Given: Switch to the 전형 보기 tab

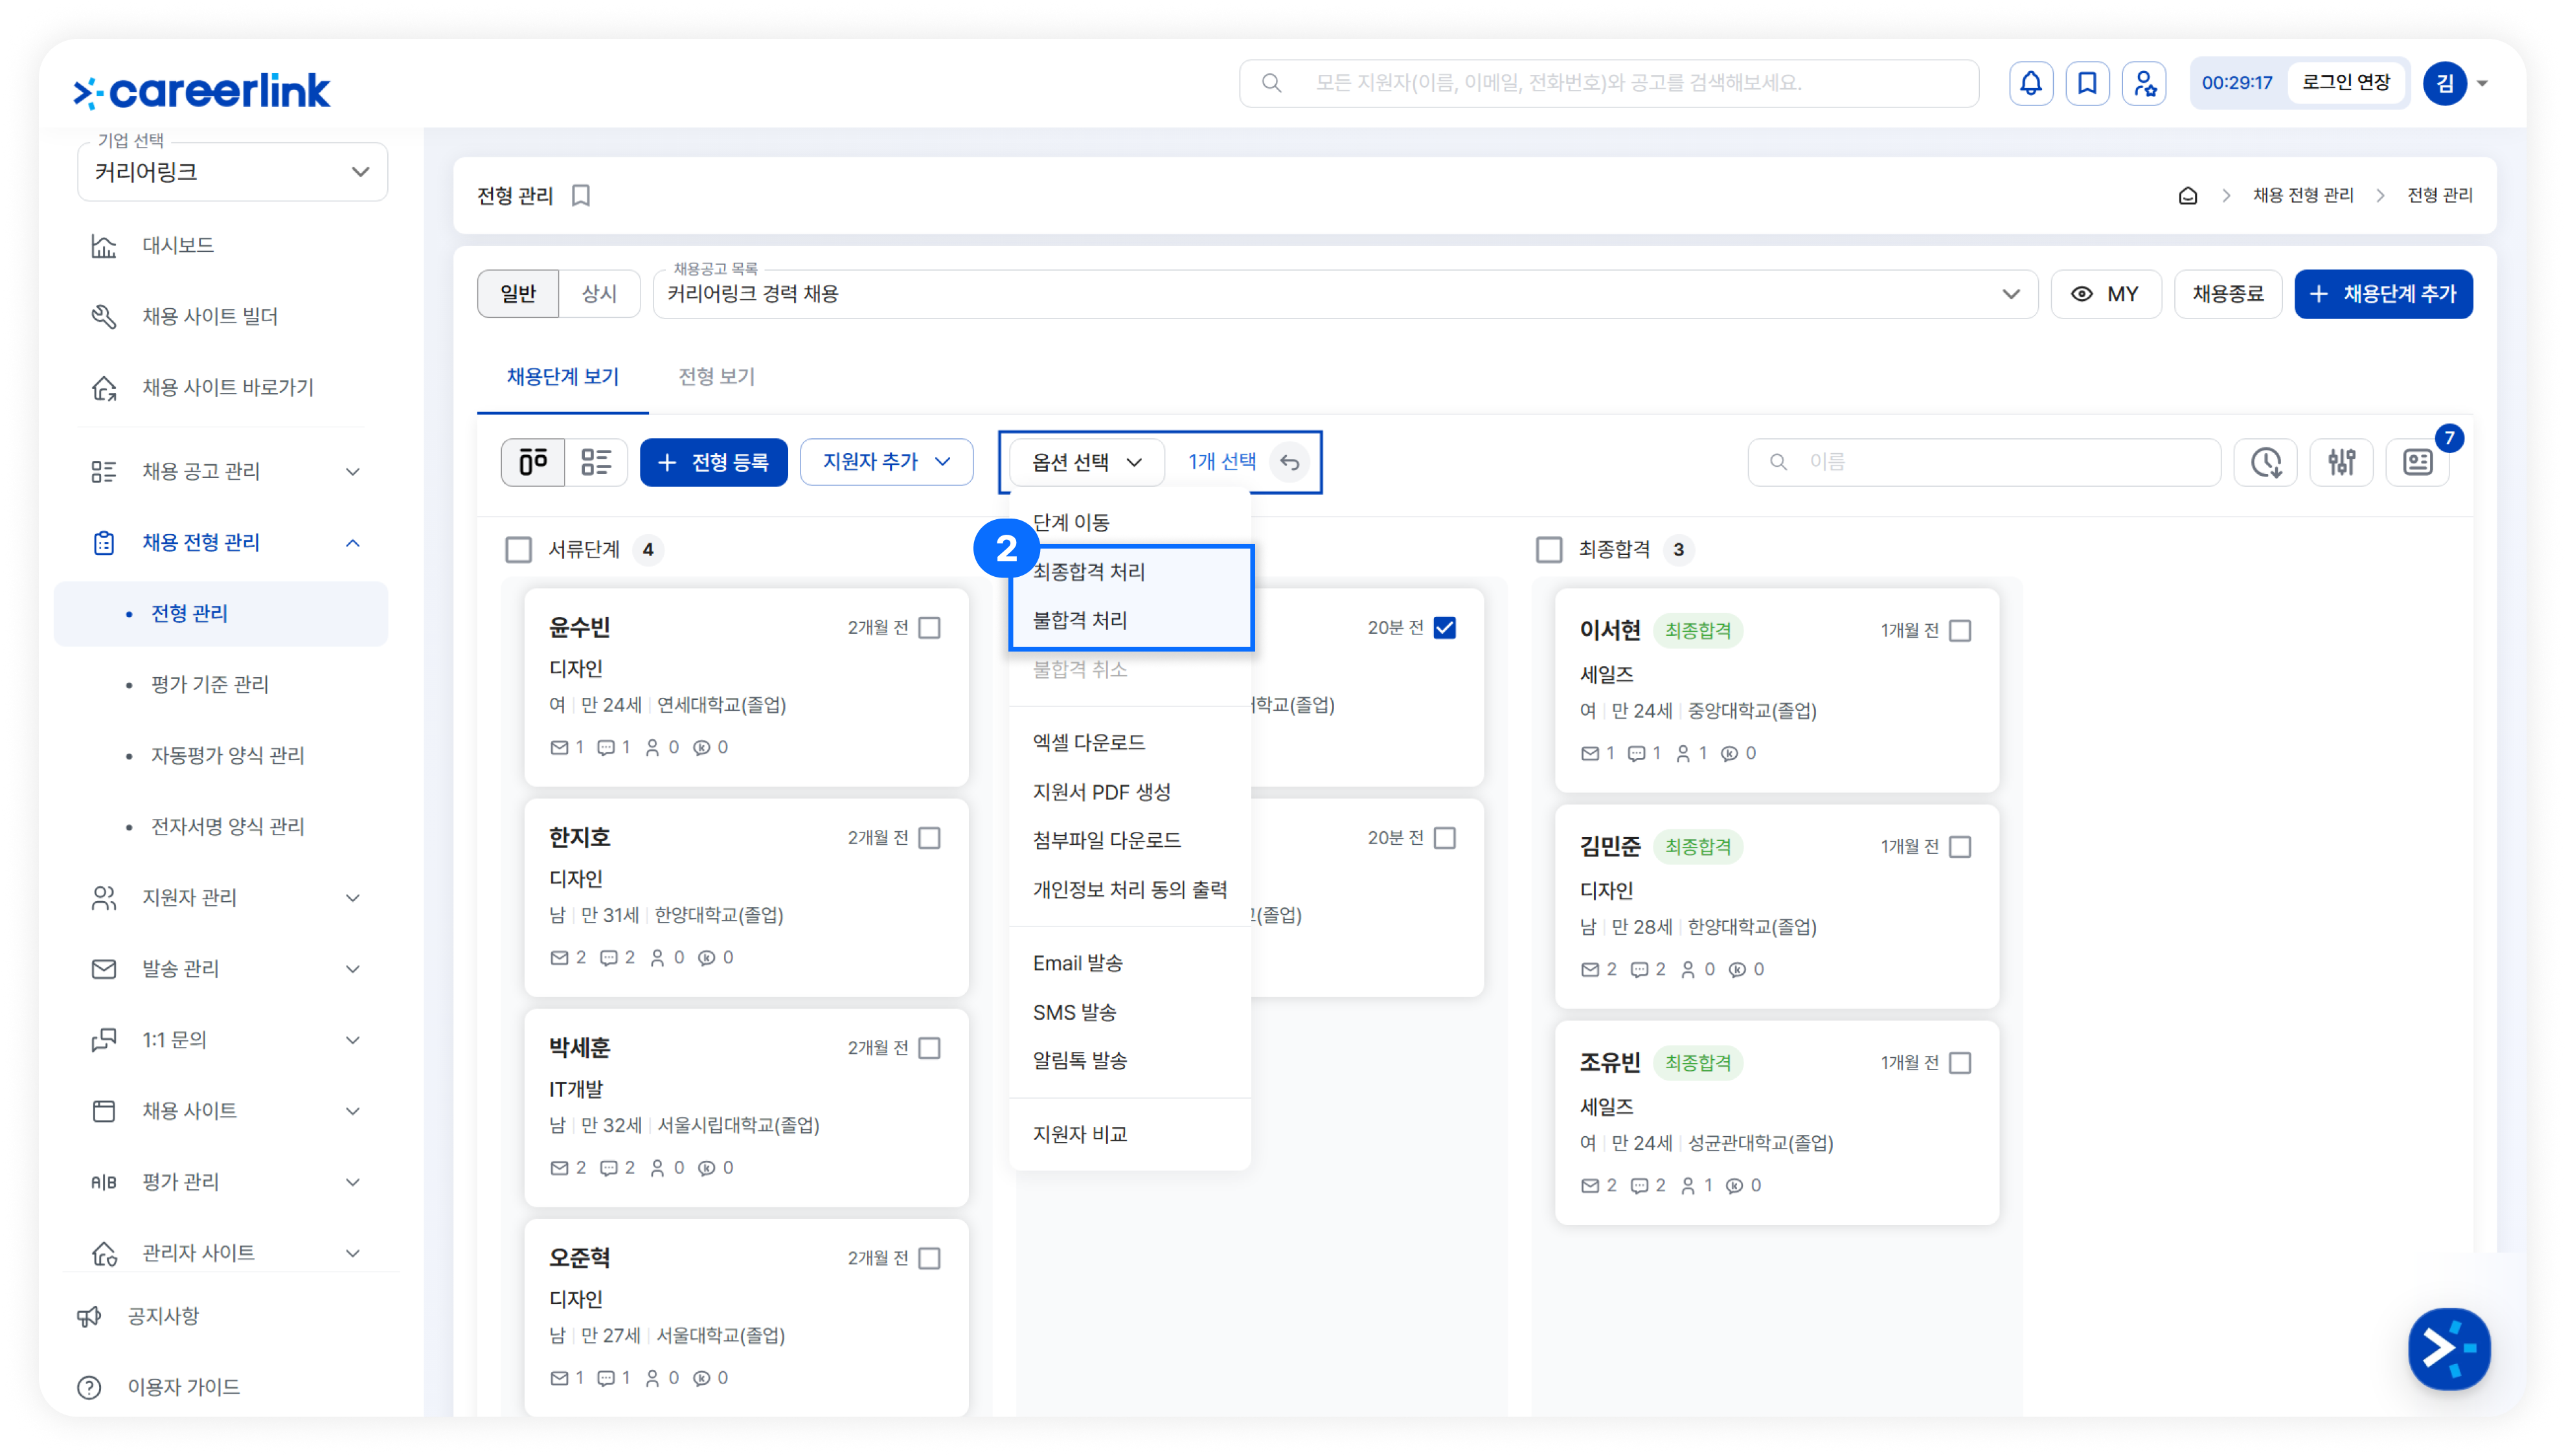Looking at the screenshot, I should click(716, 377).
